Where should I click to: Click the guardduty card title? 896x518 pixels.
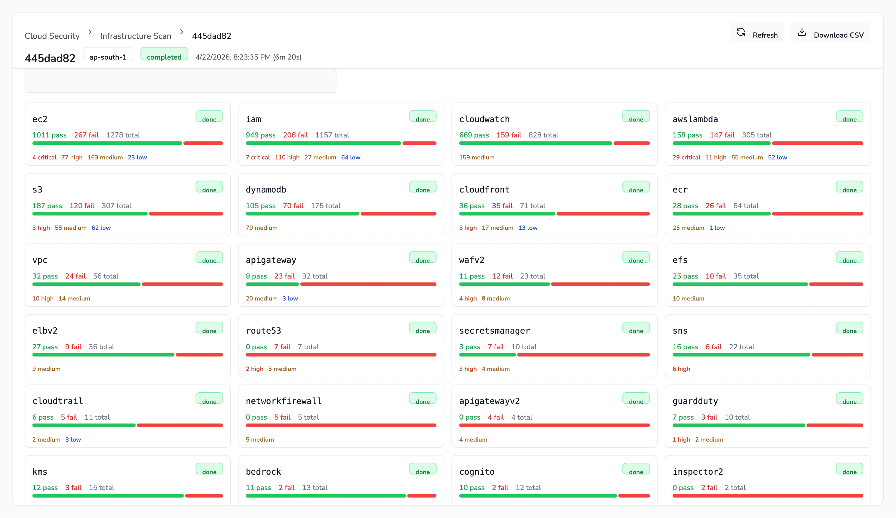coord(695,401)
